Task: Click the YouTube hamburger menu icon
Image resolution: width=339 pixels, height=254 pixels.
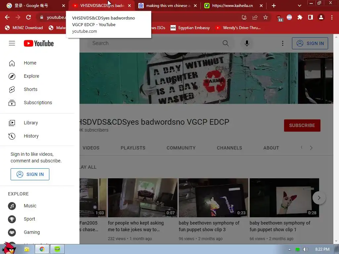Action: [12, 43]
